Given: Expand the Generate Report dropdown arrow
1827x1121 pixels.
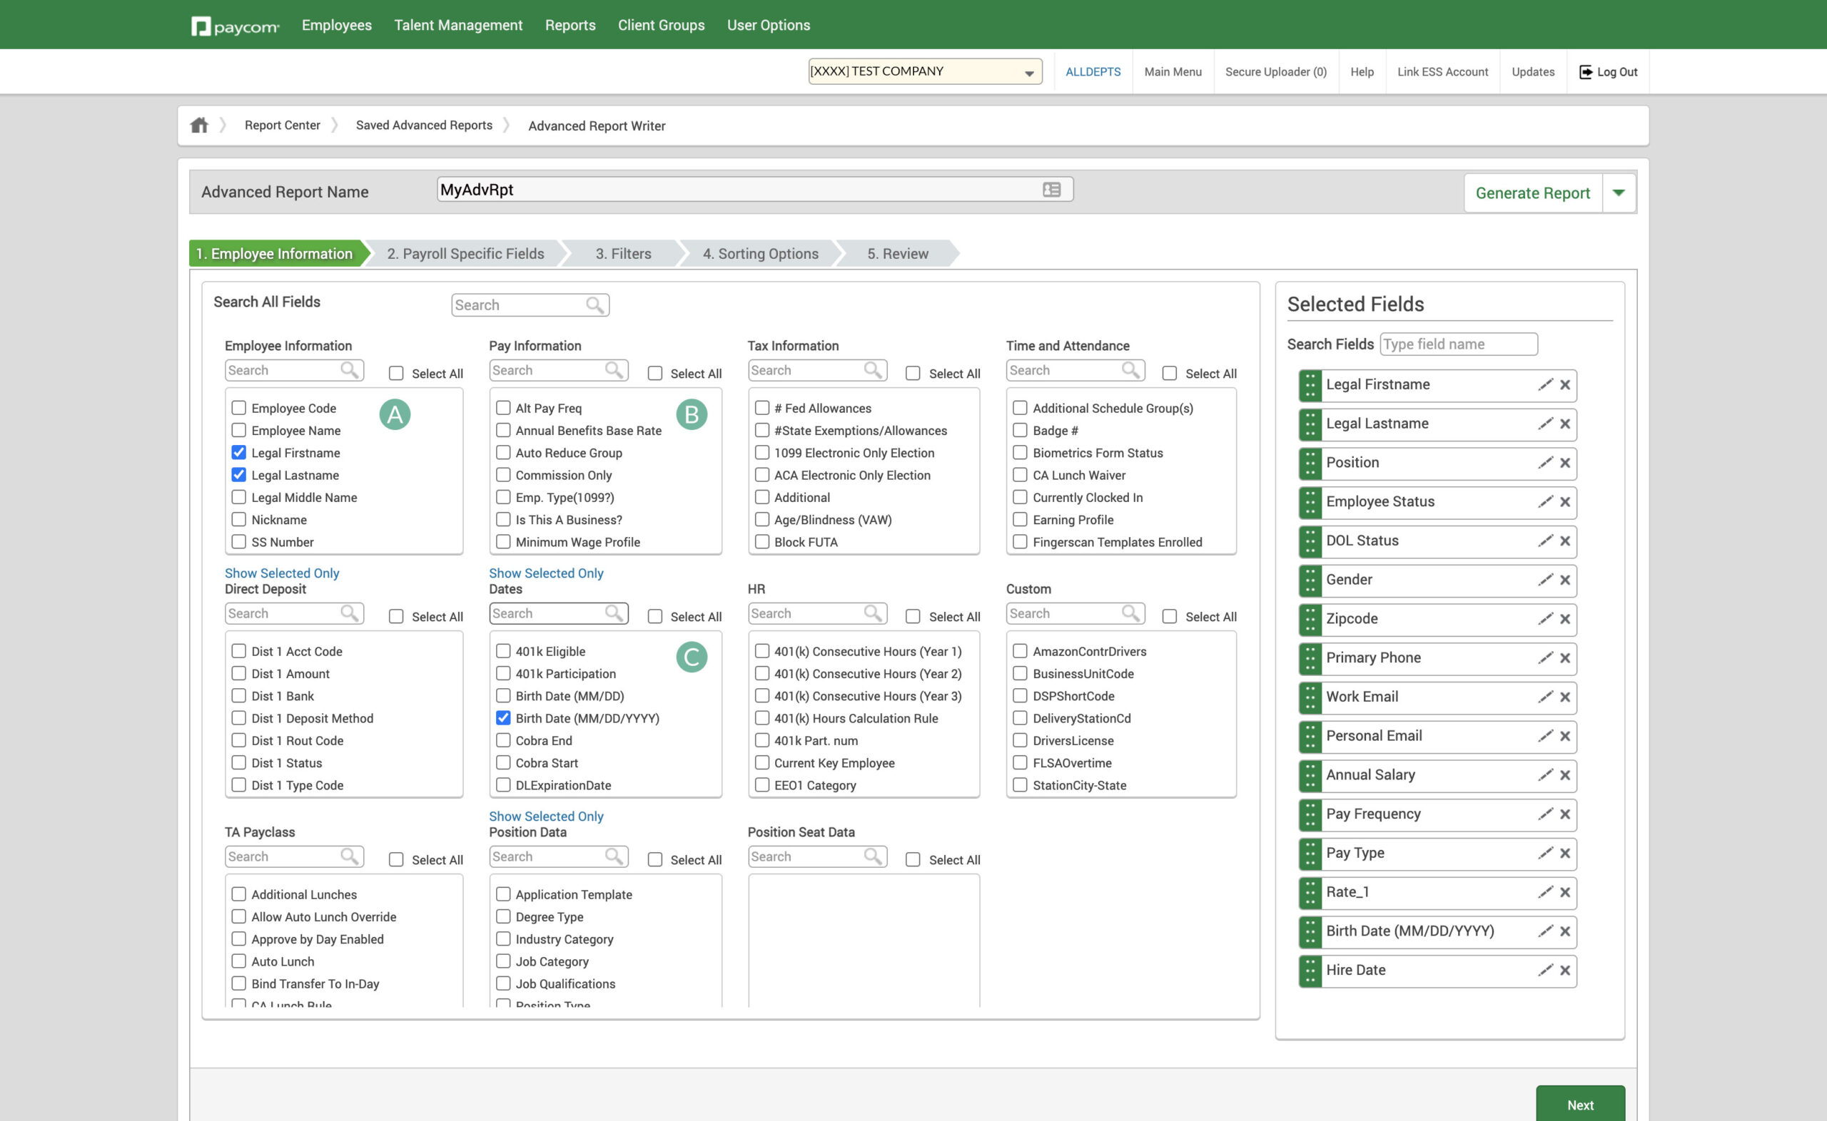Looking at the screenshot, I should 1619,193.
